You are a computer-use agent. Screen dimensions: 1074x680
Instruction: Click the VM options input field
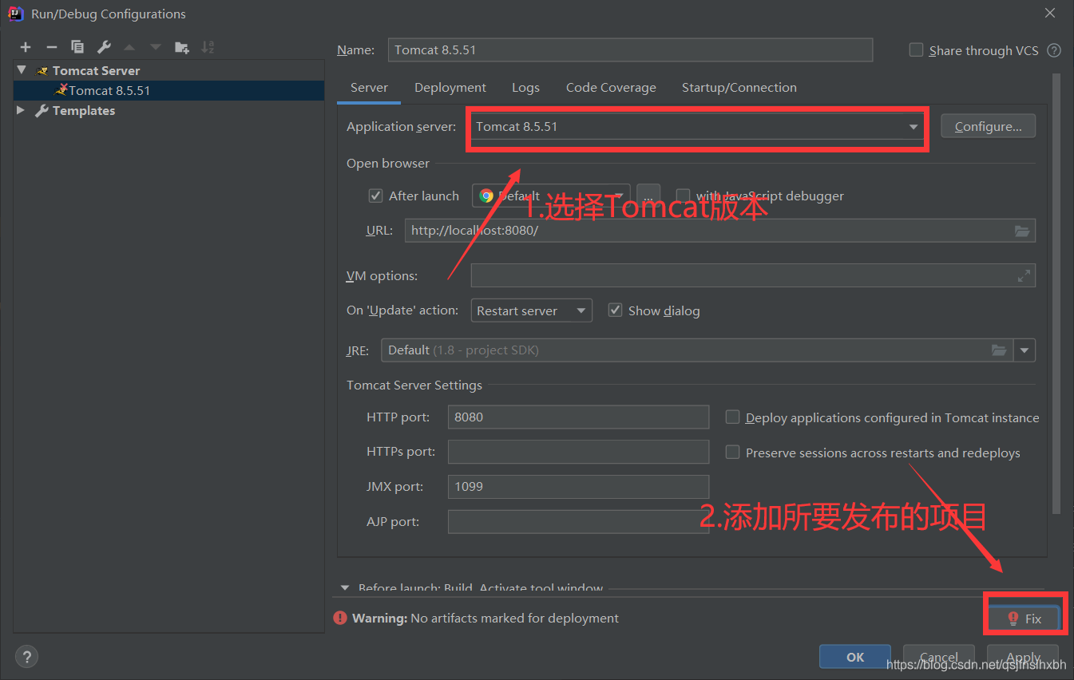pyautogui.click(x=753, y=275)
